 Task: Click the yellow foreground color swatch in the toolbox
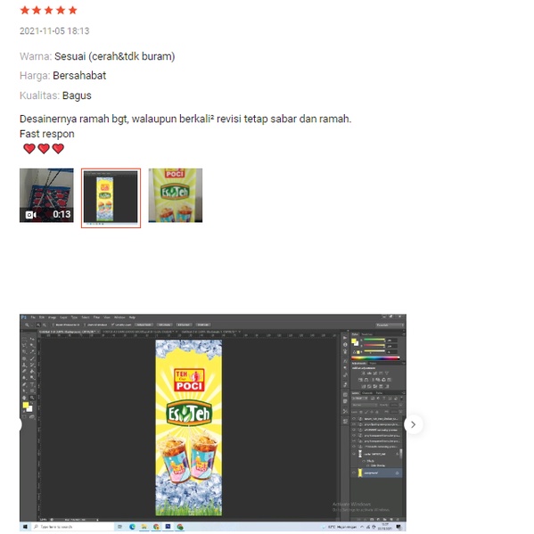click(x=26, y=405)
